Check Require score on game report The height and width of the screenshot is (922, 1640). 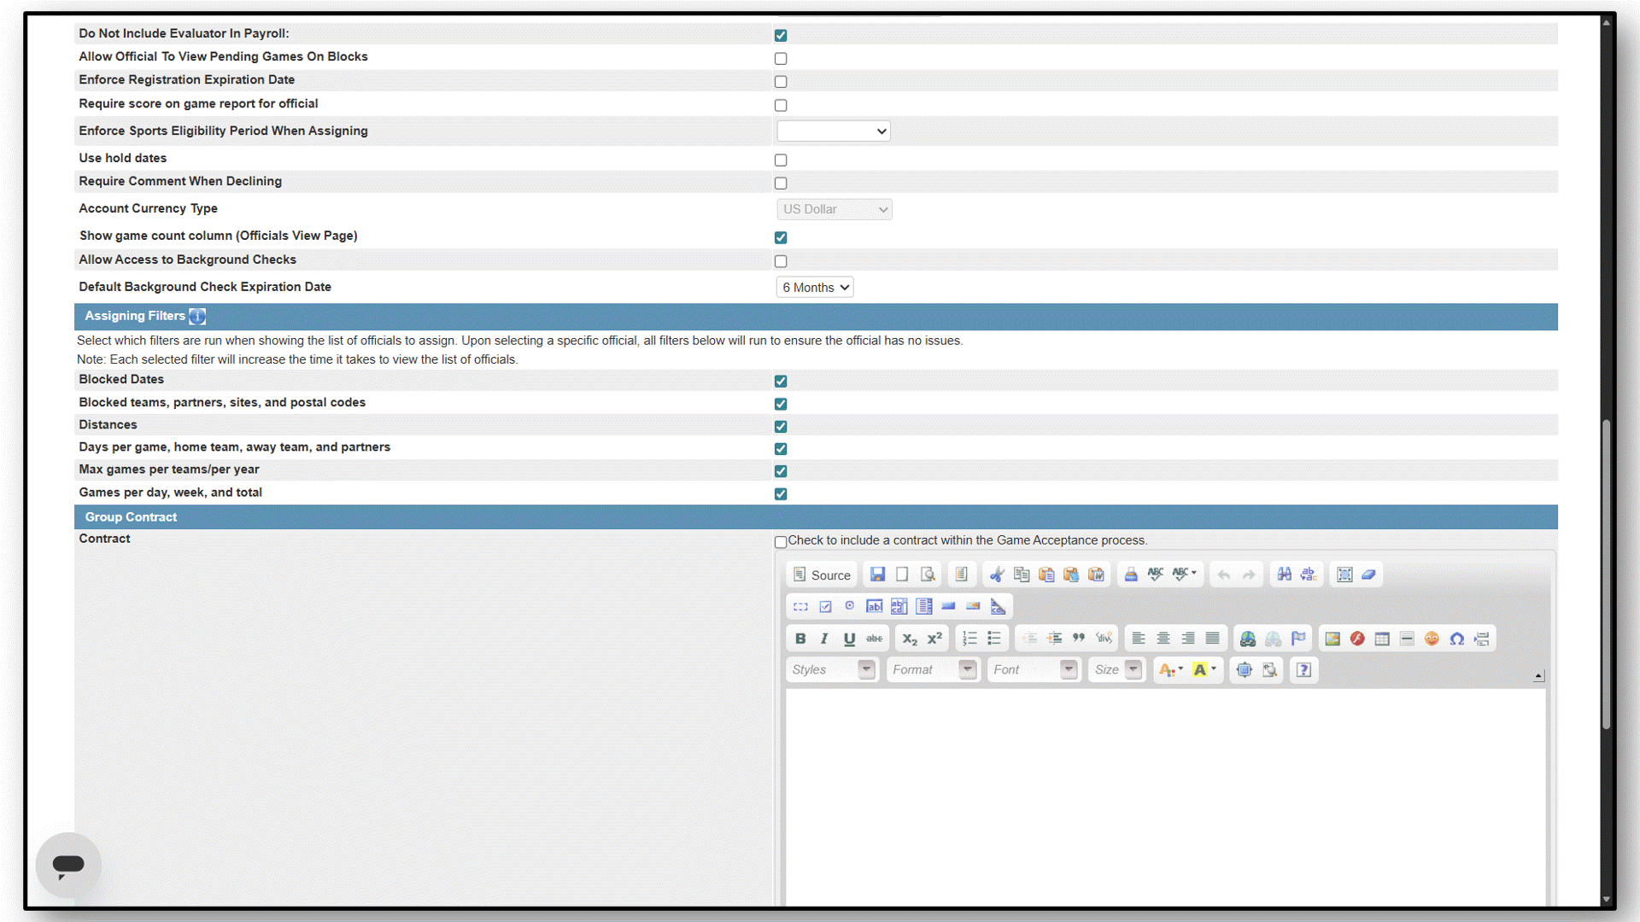point(781,106)
